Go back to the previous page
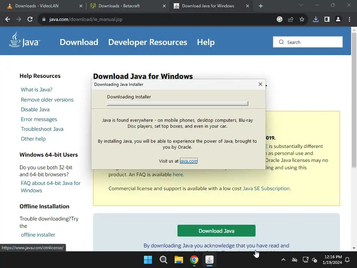 [x=8, y=20]
